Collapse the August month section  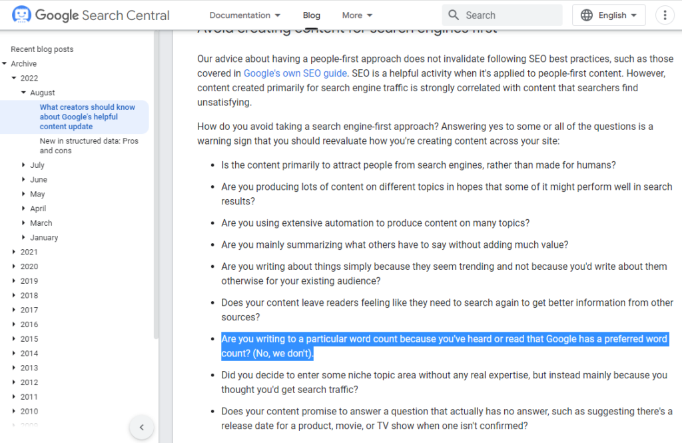(23, 92)
